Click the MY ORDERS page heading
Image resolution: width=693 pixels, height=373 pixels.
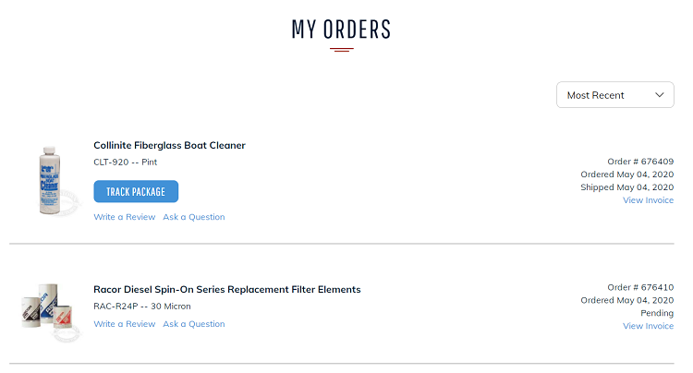click(341, 30)
